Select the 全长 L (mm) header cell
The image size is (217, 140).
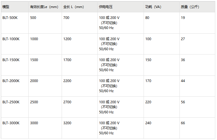[x=73, y=7]
